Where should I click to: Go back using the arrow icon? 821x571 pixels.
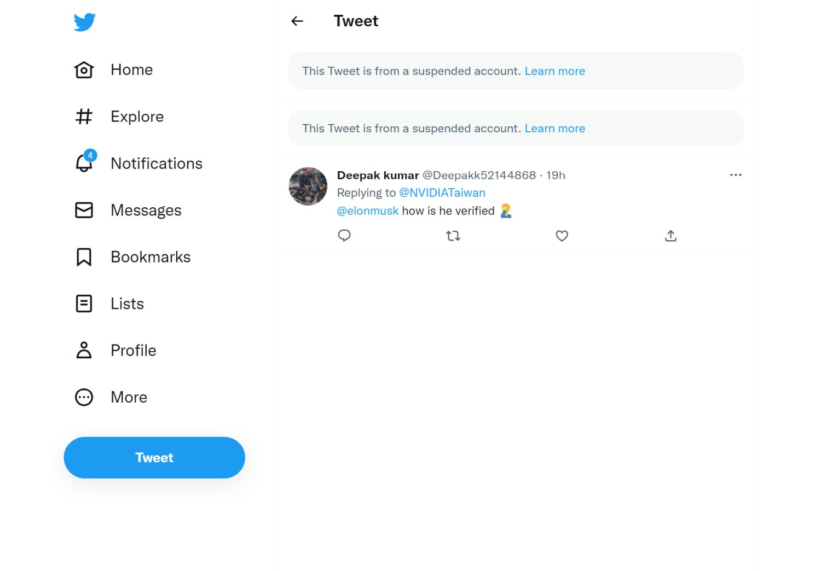click(x=297, y=21)
